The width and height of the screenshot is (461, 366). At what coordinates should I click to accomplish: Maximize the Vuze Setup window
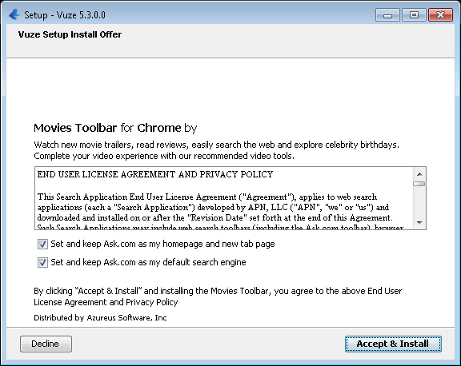coord(414,15)
